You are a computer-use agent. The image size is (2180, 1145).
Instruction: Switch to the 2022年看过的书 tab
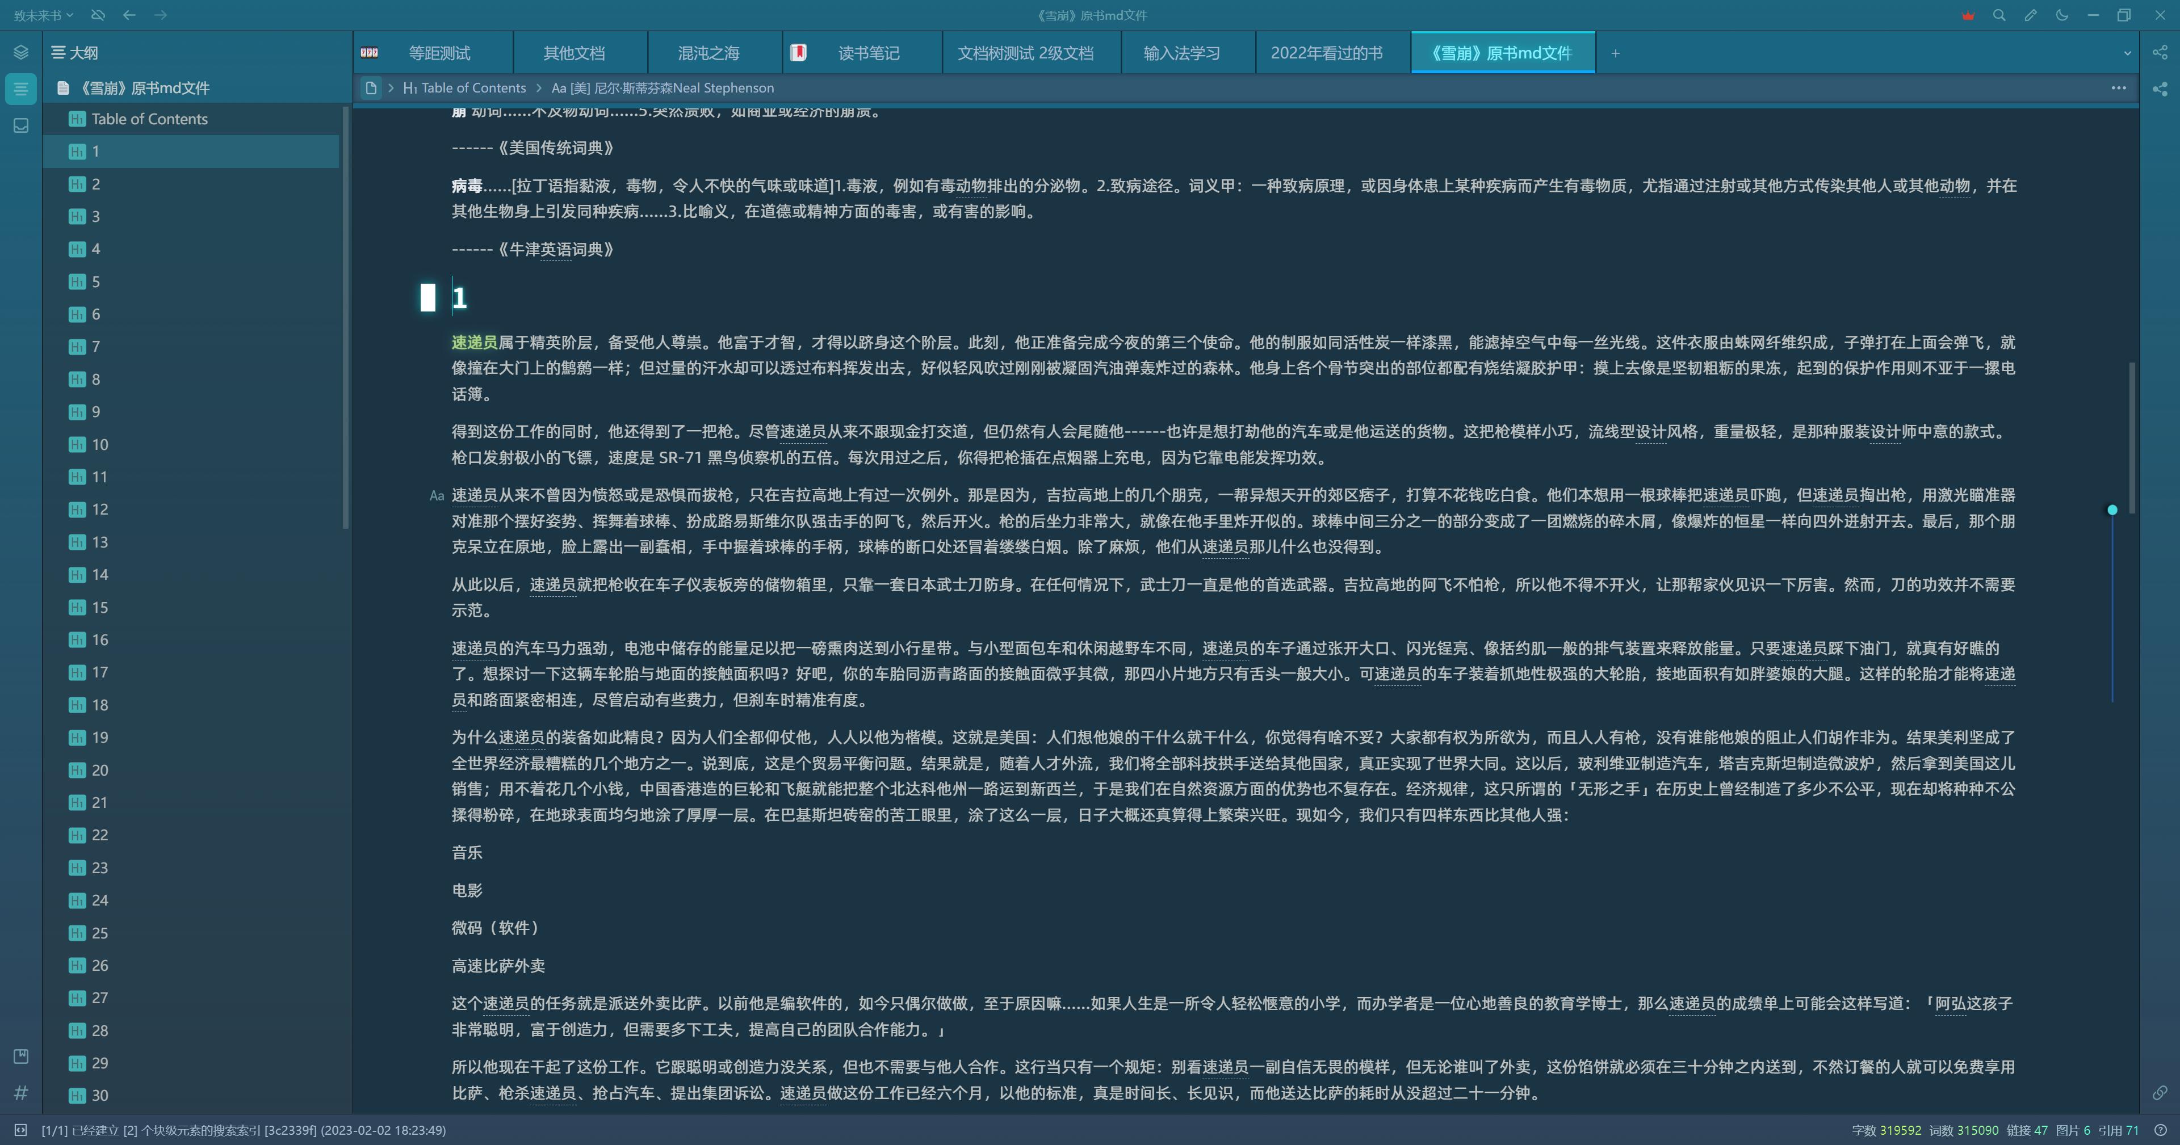click(1325, 53)
